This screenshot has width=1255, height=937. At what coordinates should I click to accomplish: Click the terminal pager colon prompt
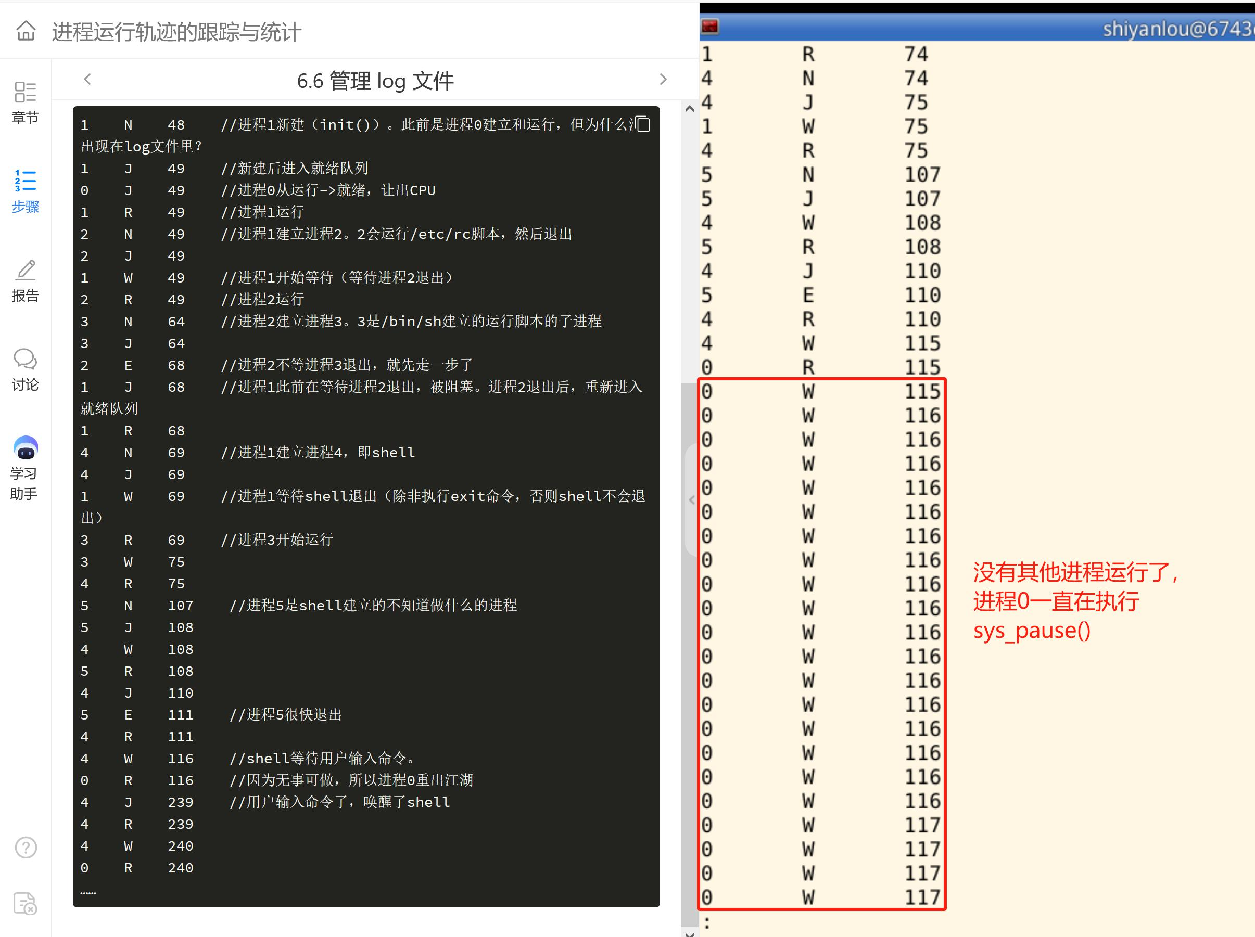tap(707, 923)
